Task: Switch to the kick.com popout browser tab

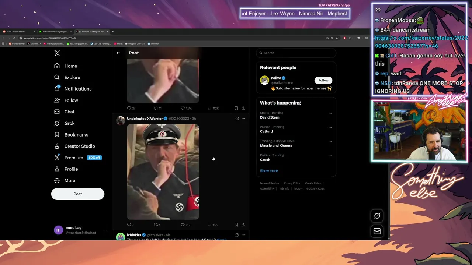Action: pos(55,32)
